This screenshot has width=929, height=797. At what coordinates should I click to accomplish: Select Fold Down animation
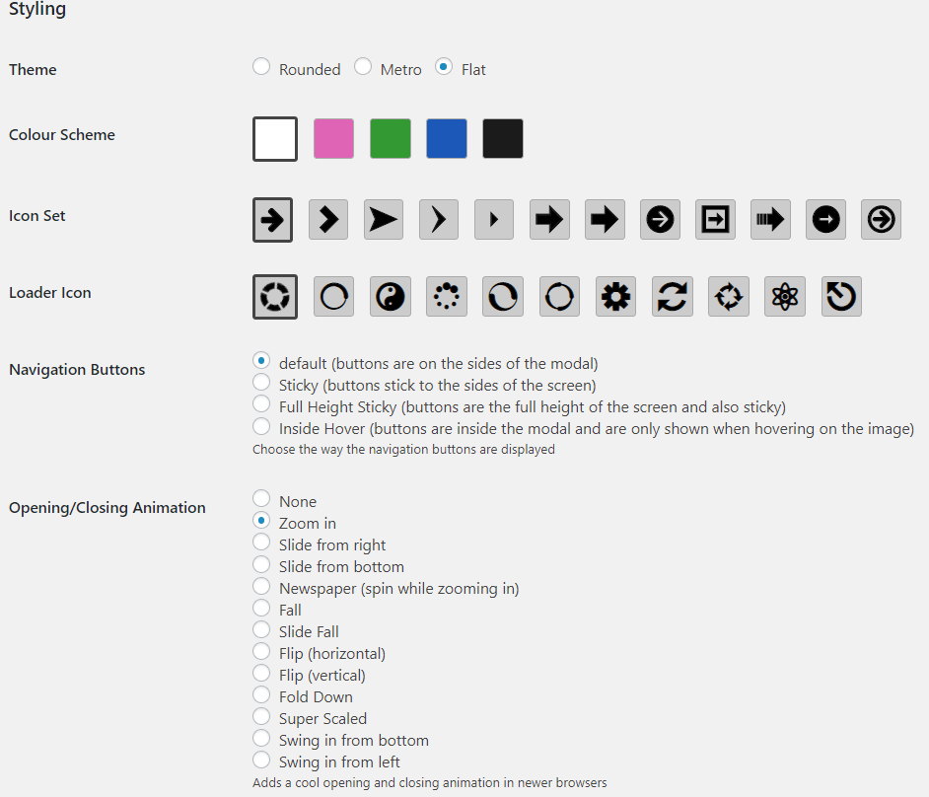(x=261, y=694)
